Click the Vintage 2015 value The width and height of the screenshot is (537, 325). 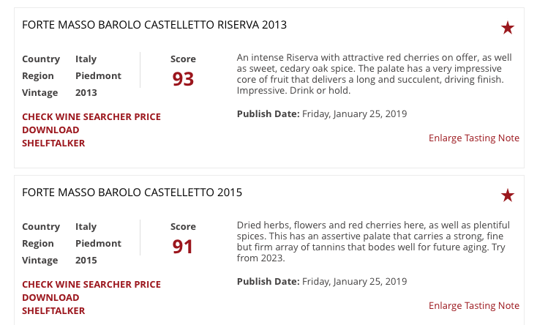click(x=86, y=260)
